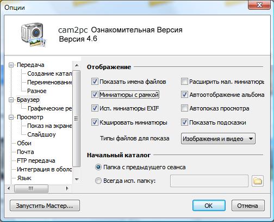The width and height of the screenshot is (274, 222).
Task: Select Браузер tree item
Action: click(28, 100)
